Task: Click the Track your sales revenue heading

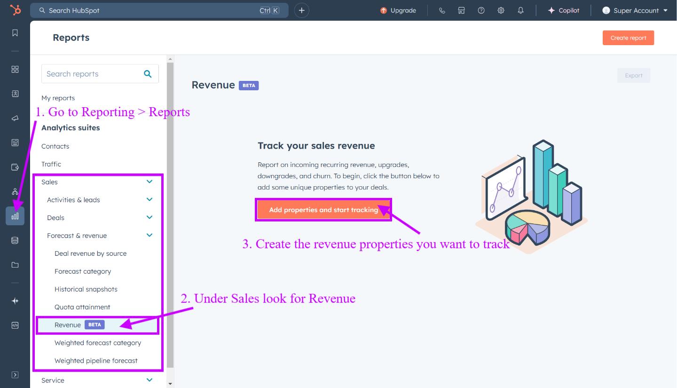Action: pos(316,146)
